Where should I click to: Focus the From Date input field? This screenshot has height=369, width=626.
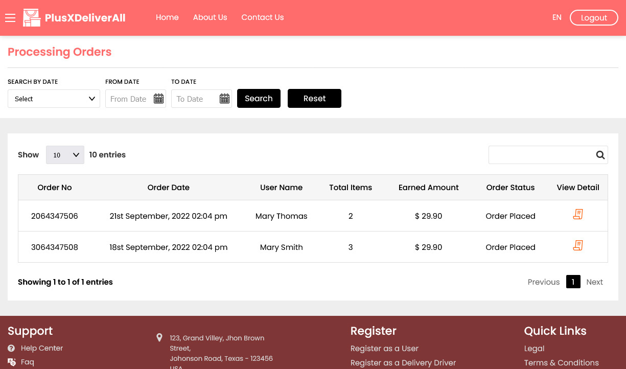[135, 99]
